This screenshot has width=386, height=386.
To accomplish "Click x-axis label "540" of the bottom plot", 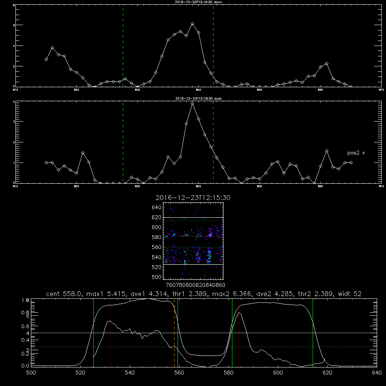I will (x=130, y=373).
